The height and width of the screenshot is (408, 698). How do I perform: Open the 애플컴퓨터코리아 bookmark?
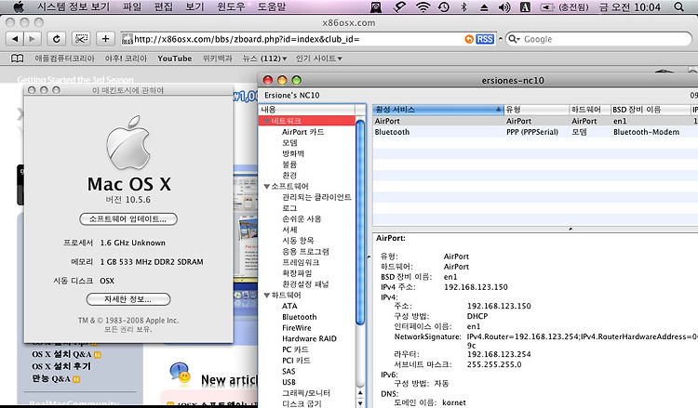click(x=65, y=59)
